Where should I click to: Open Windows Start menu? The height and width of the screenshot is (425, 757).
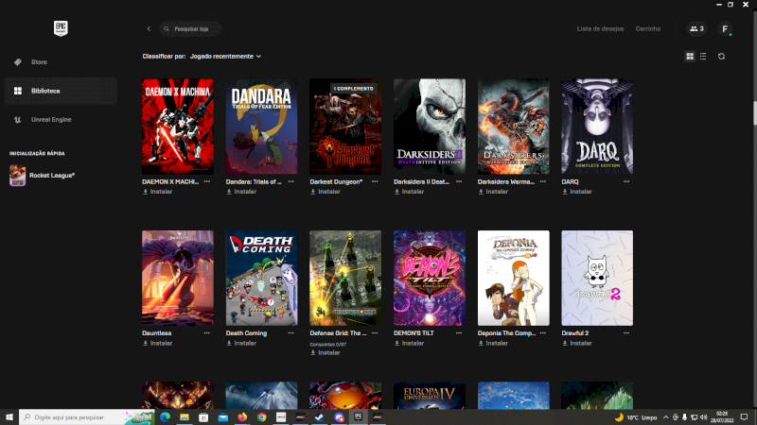click(9, 416)
